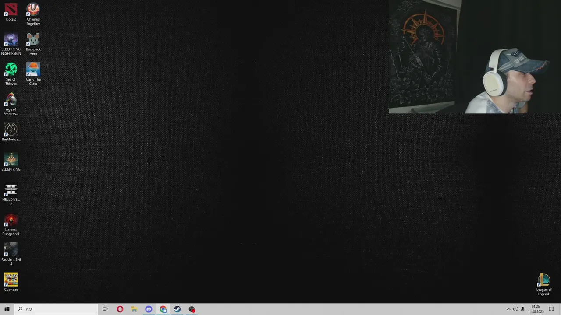Open Opera browser from taskbar
The width and height of the screenshot is (561, 315).
click(120, 309)
